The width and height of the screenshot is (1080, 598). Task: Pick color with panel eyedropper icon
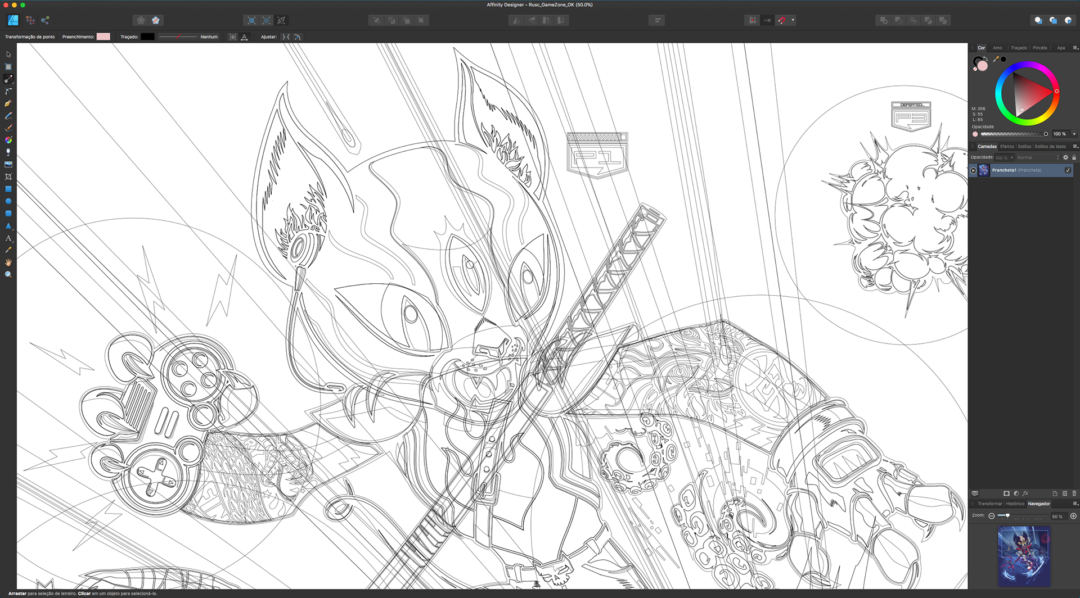[x=996, y=59]
